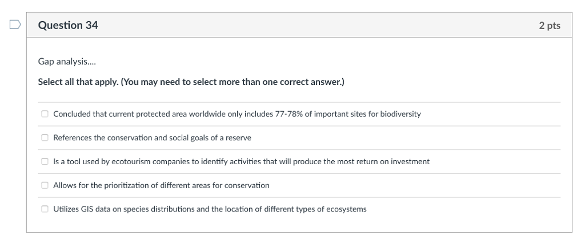Click the 'Question 34' heading
585x248 pixels.
[68, 25]
